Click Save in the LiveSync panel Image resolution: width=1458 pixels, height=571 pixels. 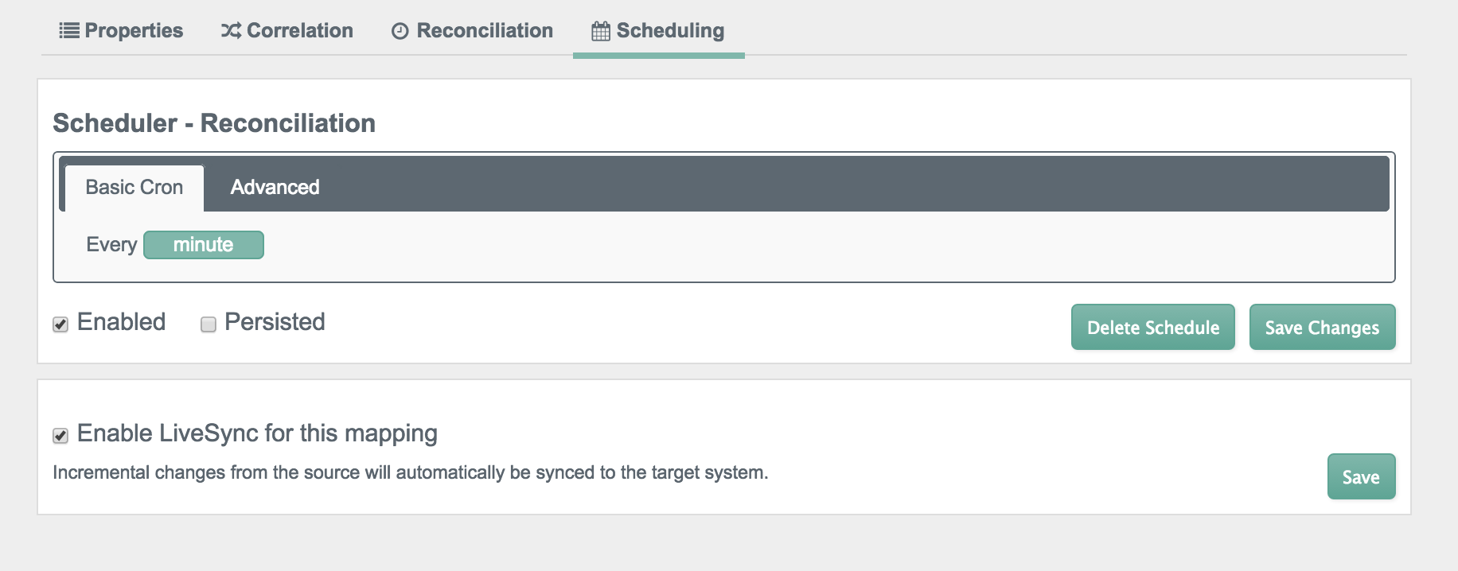point(1361,476)
